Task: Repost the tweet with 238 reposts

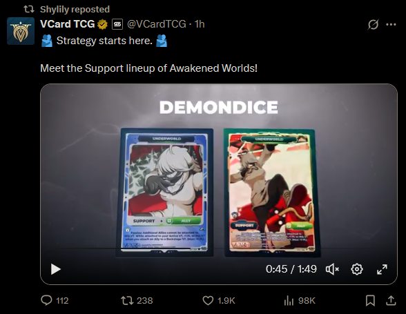Action: pos(137,300)
